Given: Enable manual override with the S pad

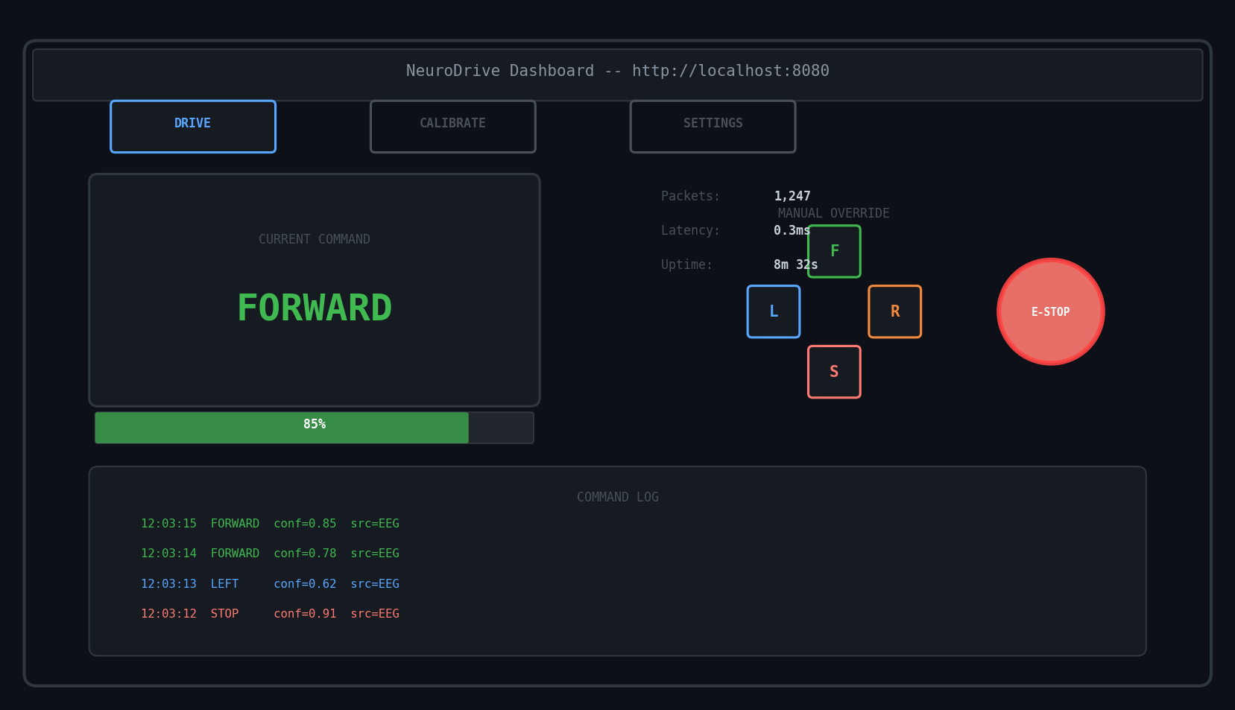Looking at the screenshot, I should tap(833, 371).
